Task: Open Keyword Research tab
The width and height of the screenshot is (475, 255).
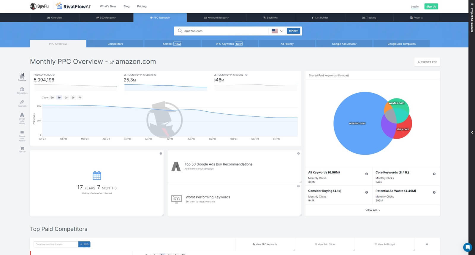Action: 216,17
